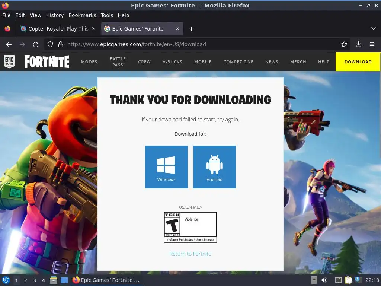
Task: Open tracking protection shield icon
Action: [50, 44]
